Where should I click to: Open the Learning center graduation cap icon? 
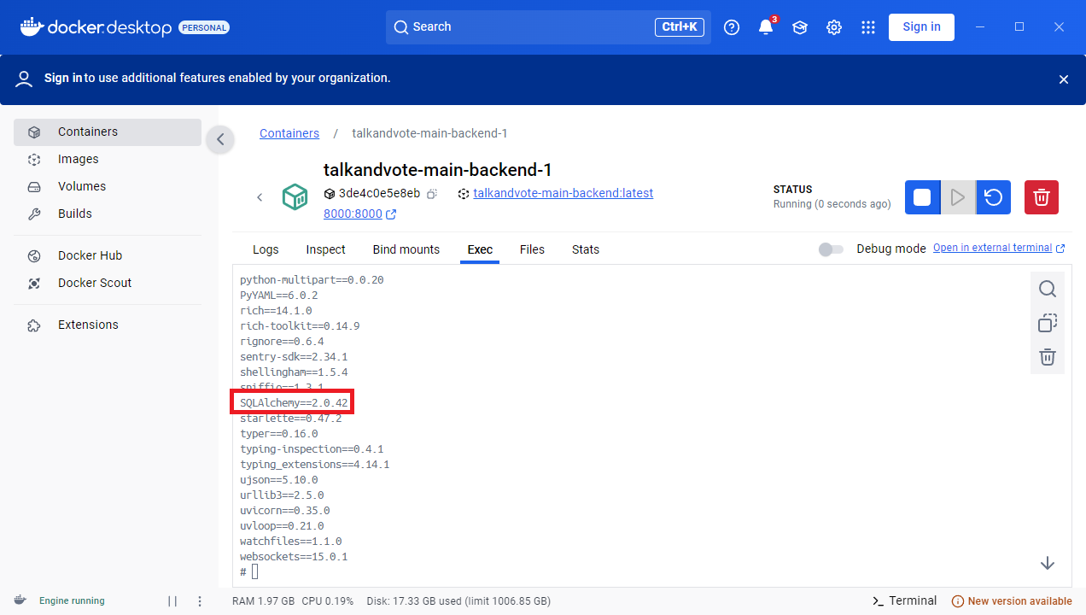[800, 27]
